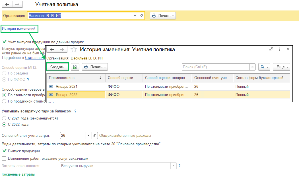The height and width of the screenshot is (177, 299).
Task: Select По средней radio option
Action: (4, 73)
